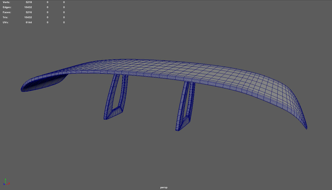Click the green Y axis on the gizmo
Viewport: 332px width, 190px height.
tap(5, 180)
